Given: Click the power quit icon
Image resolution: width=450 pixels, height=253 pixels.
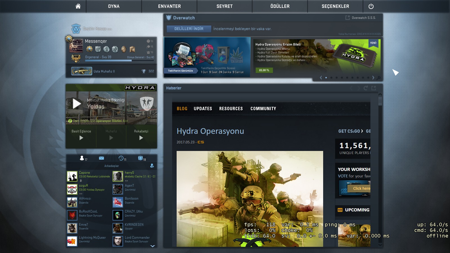Looking at the screenshot, I should pyautogui.click(x=371, y=6).
